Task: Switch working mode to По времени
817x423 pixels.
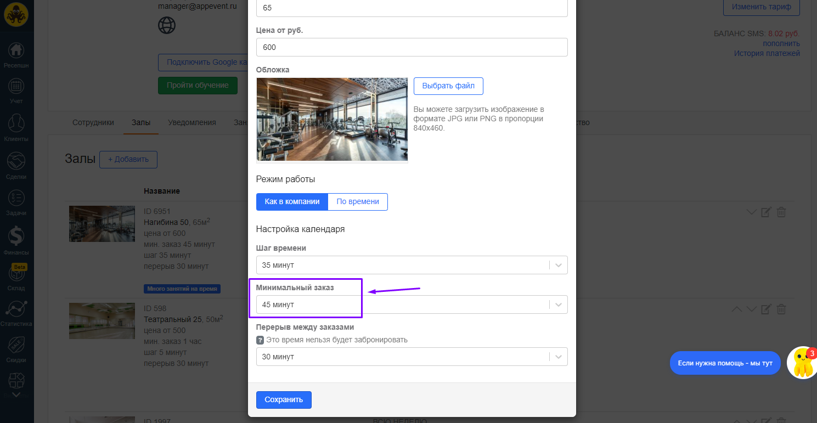Action: [358, 202]
